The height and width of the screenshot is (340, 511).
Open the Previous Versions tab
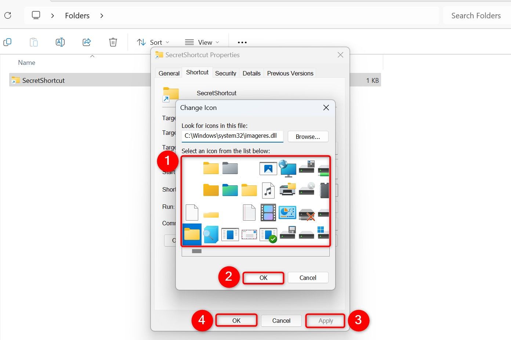pyautogui.click(x=290, y=73)
